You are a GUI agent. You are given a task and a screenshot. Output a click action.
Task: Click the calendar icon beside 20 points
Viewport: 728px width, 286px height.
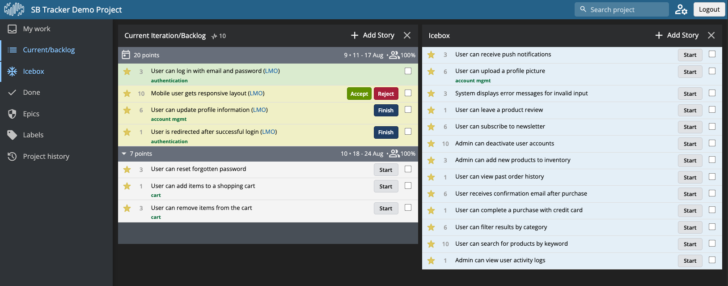coord(126,55)
